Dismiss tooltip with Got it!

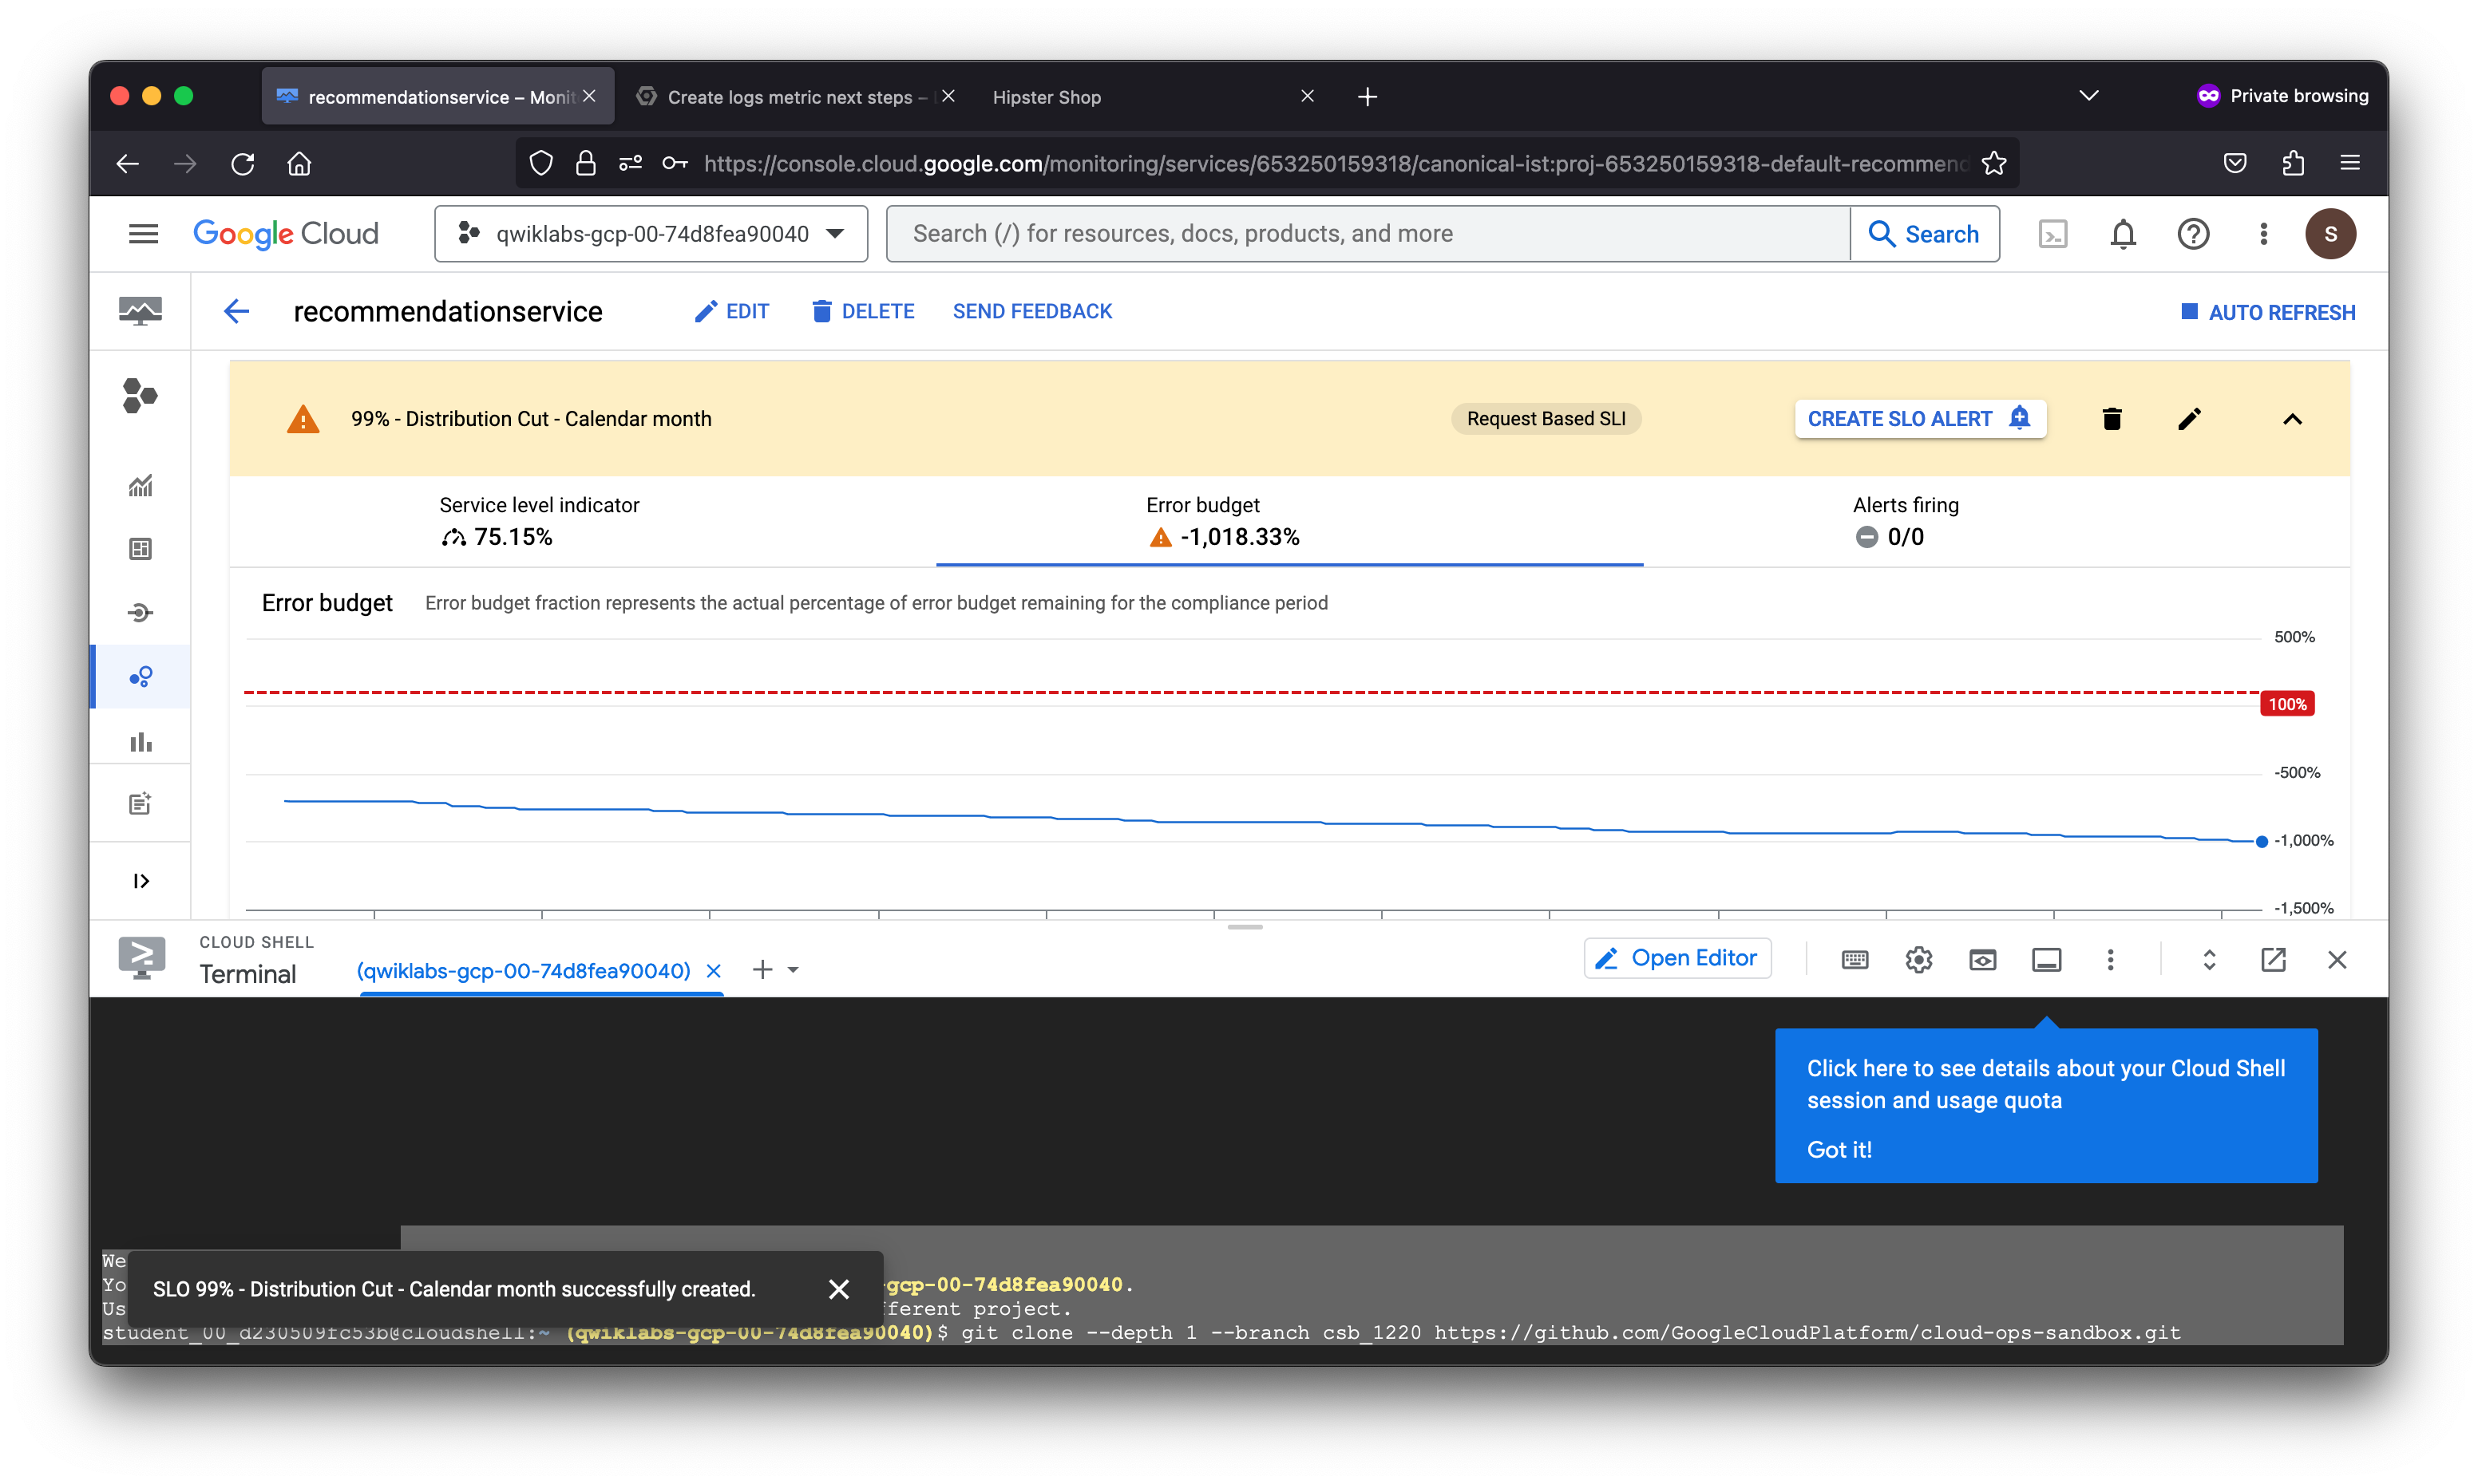point(1839,1150)
